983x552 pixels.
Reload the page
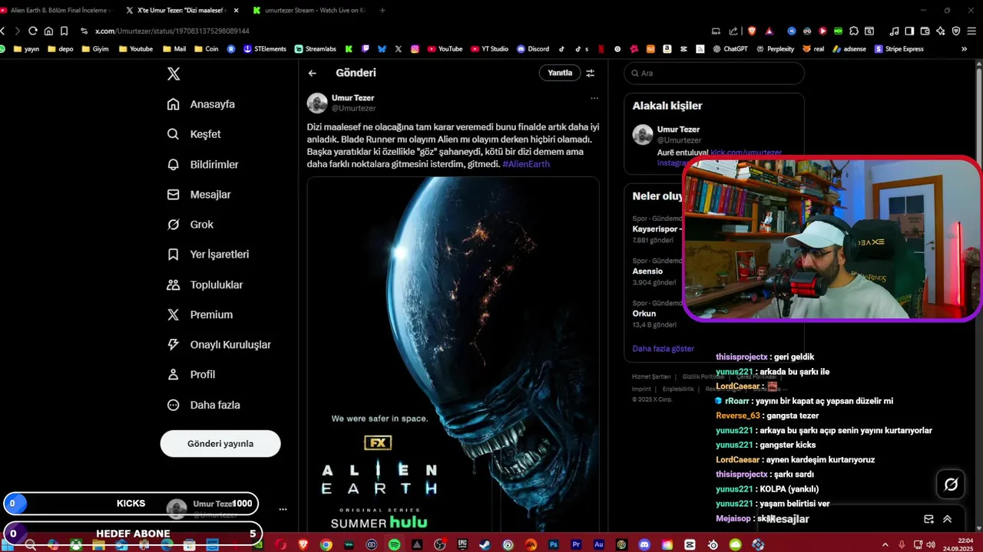point(32,31)
